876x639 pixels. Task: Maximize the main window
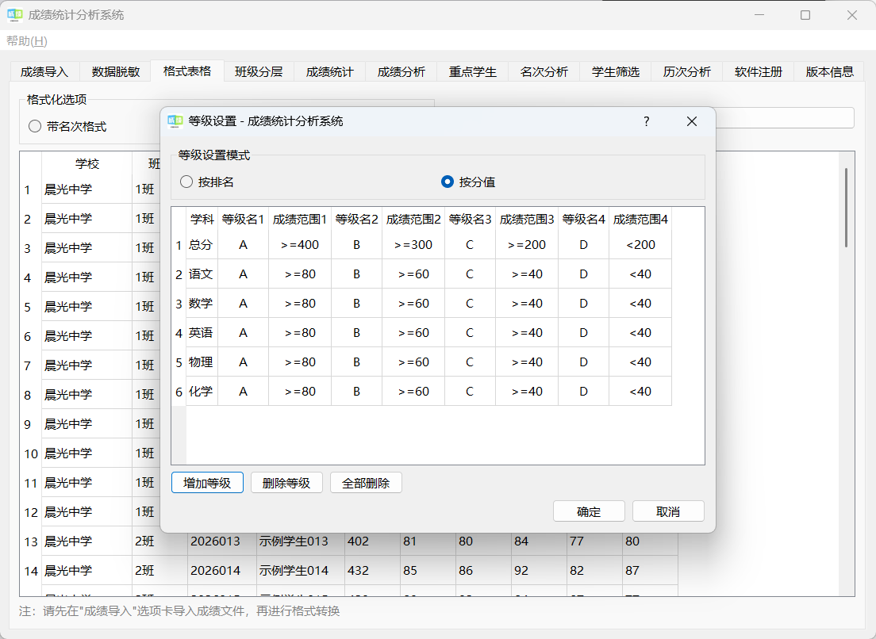(x=805, y=15)
